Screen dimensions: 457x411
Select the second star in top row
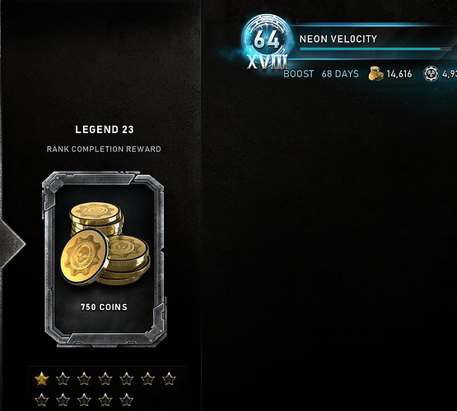(x=63, y=379)
